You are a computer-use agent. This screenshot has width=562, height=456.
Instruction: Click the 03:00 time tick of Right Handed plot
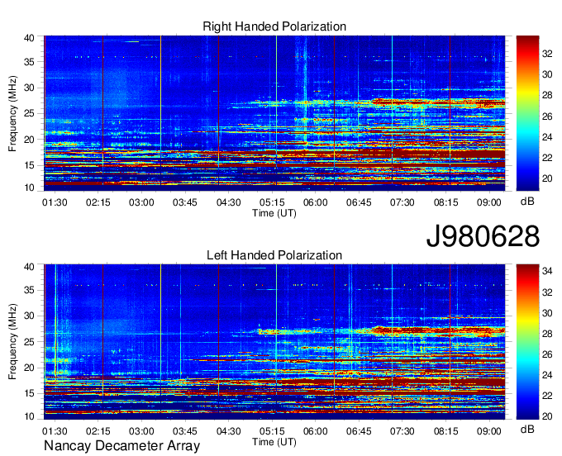point(141,202)
